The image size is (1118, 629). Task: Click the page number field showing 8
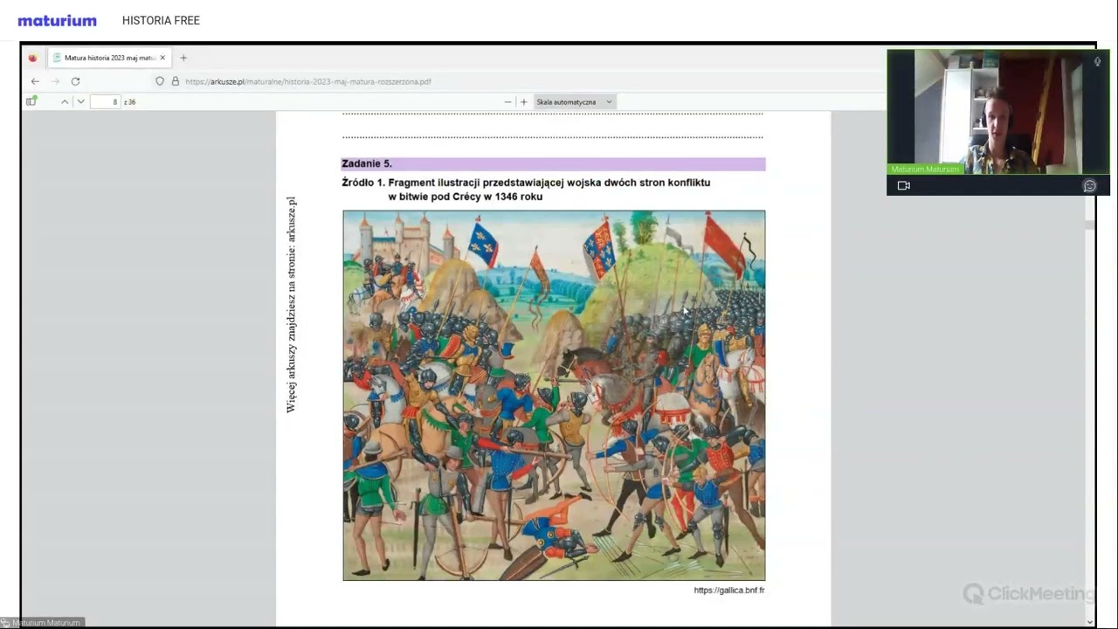click(105, 101)
